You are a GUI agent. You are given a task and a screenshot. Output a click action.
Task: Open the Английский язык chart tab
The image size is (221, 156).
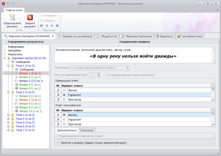(x=190, y=36)
